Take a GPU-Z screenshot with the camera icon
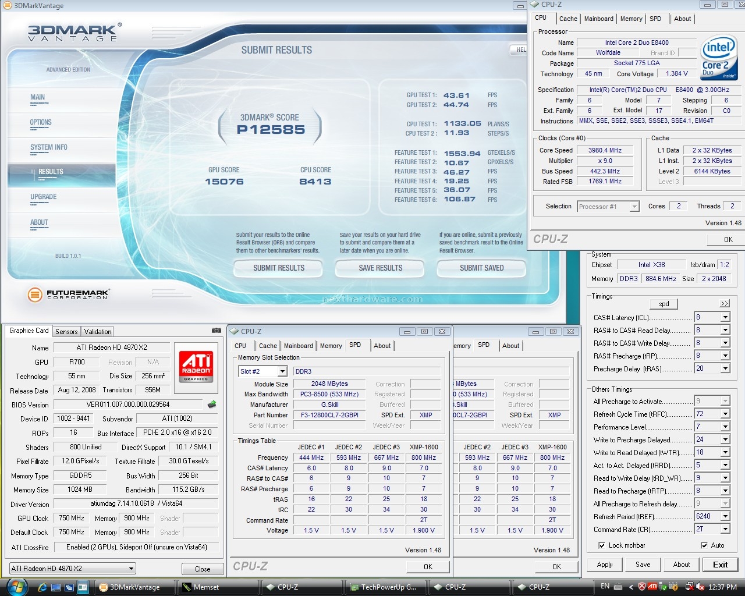 [x=216, y=331]
